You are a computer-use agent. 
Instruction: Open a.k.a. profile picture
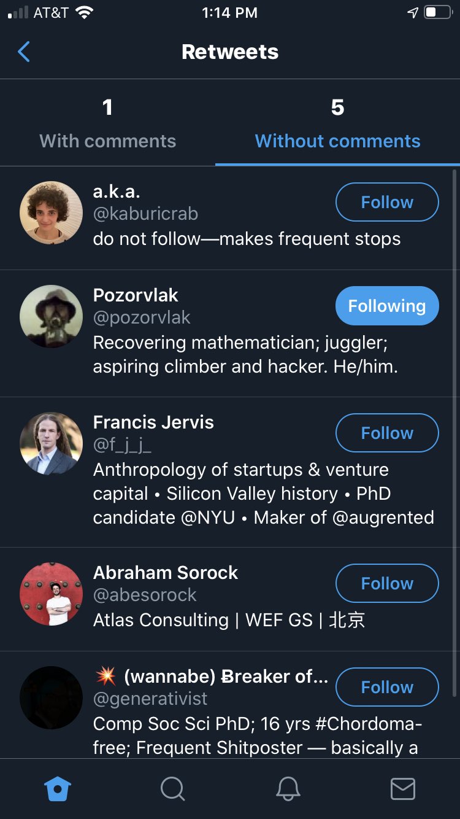tap(52, 212)
